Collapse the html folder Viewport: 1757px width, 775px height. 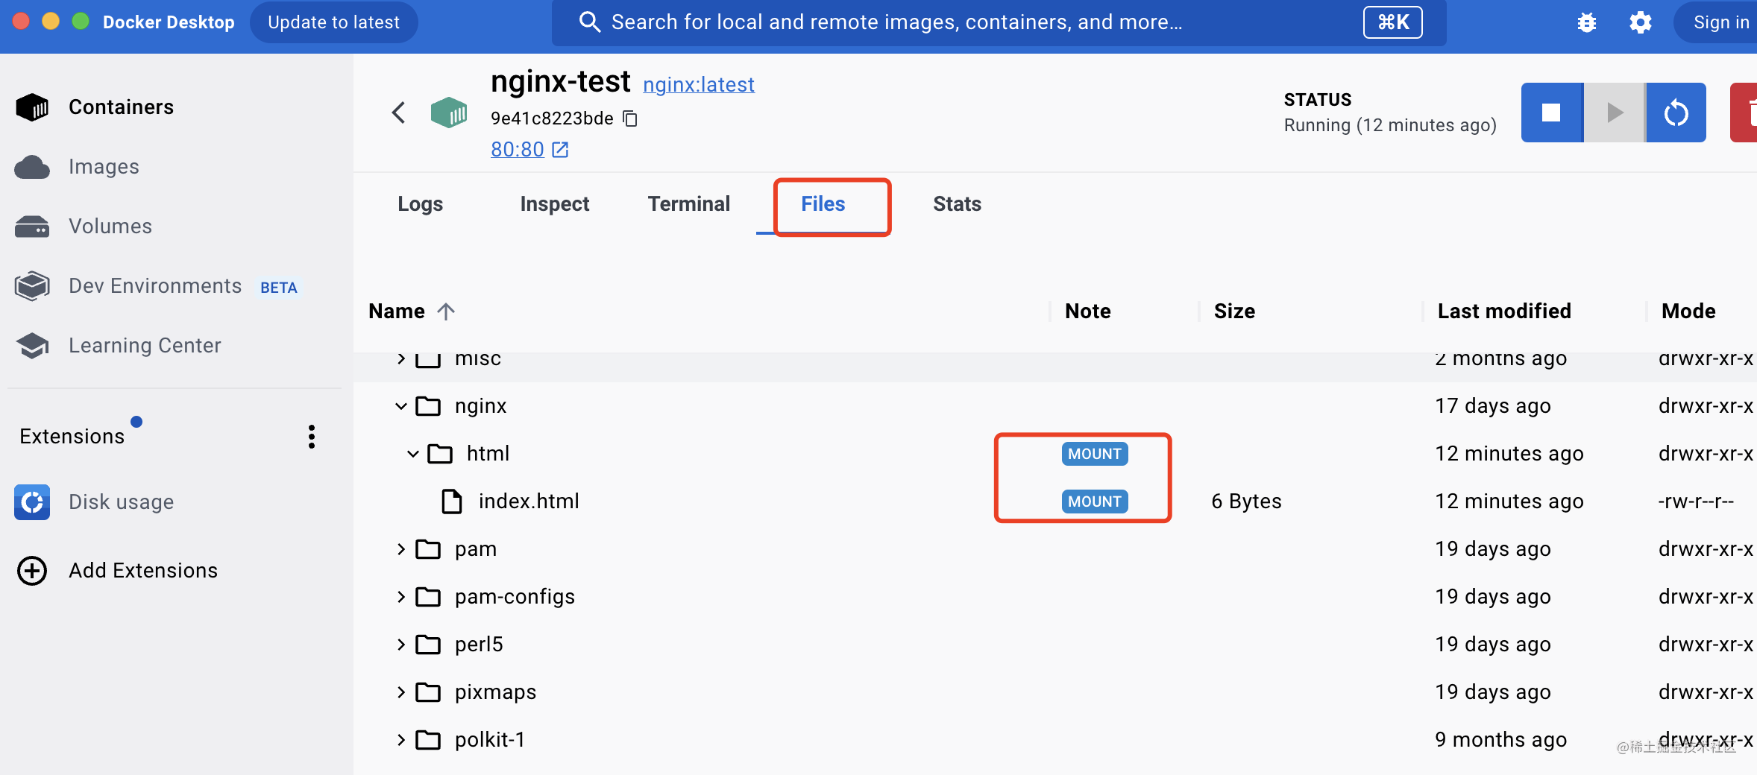[413, 454]
